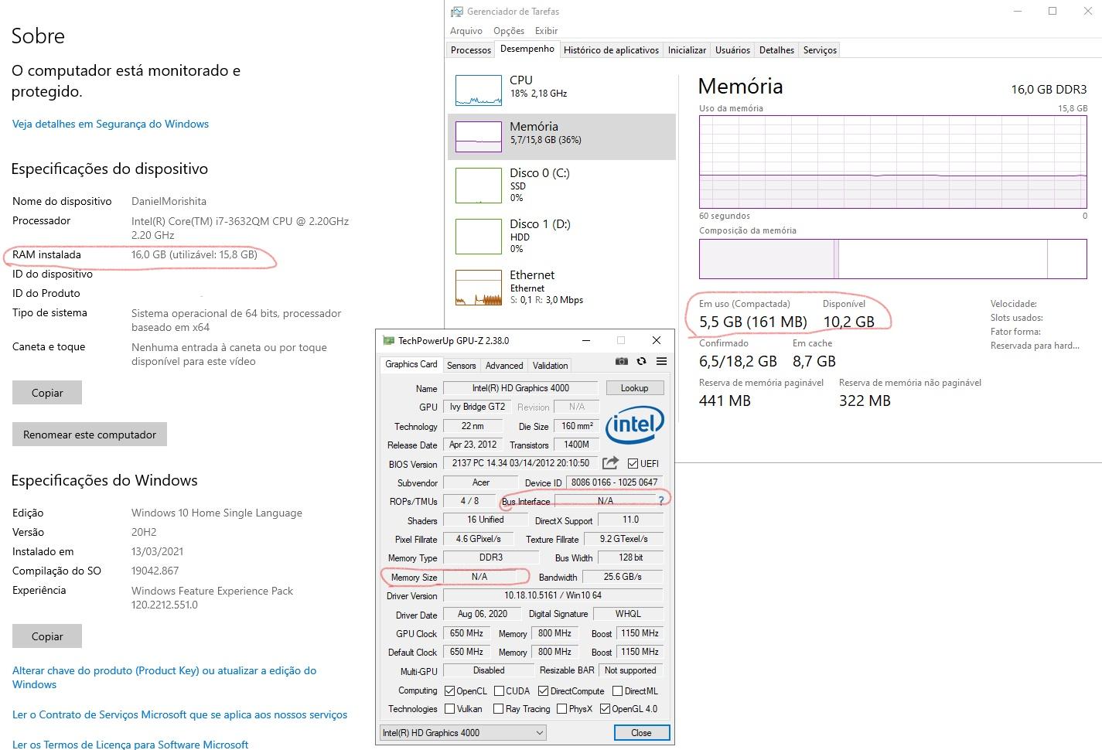This screenshot has width=1102, height=750.
Task: Select the Memória graph thumbnail
Action: [x=479, y=137]
